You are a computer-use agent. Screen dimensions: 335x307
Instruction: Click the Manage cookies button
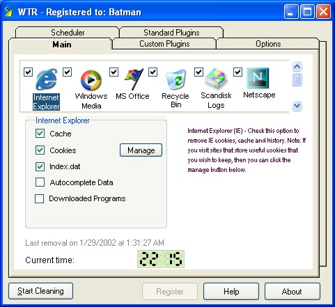click(x=141, y=150)
